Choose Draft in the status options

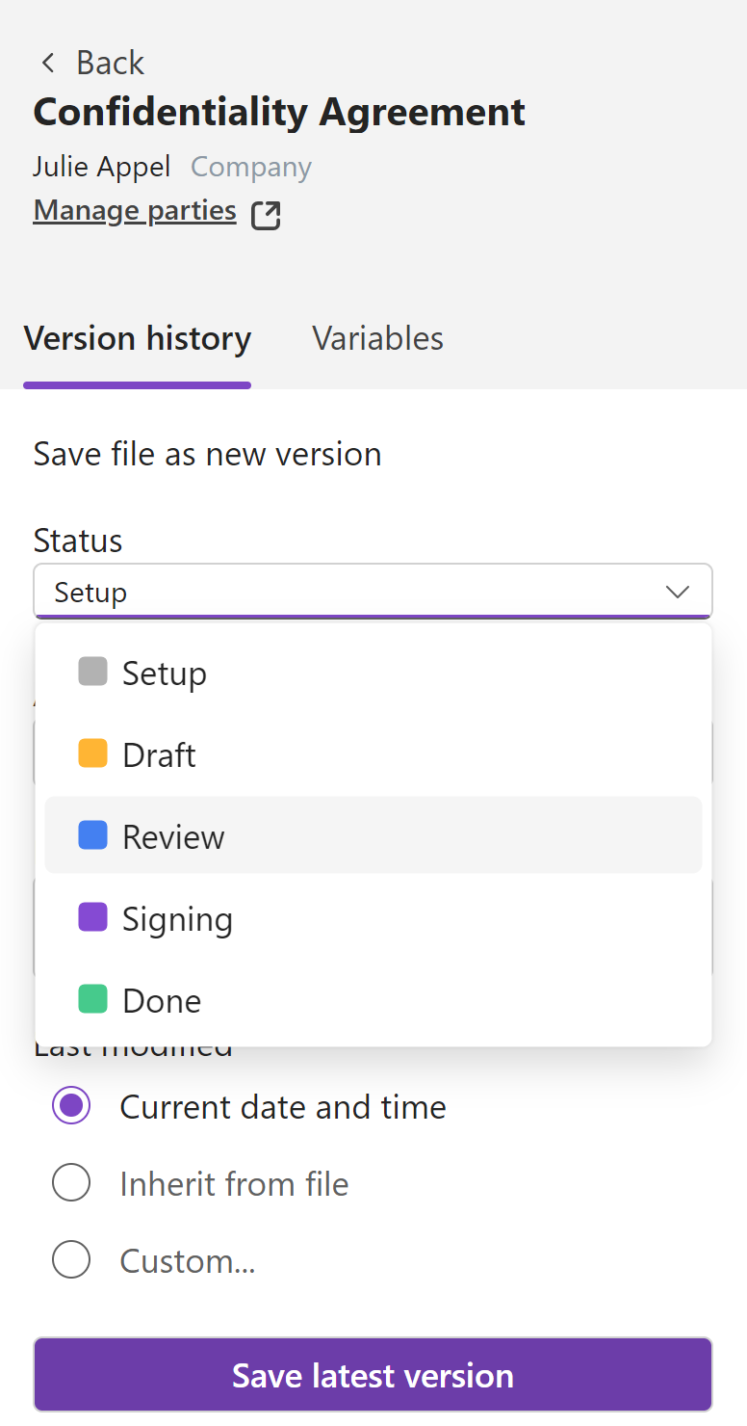point(159,755)
